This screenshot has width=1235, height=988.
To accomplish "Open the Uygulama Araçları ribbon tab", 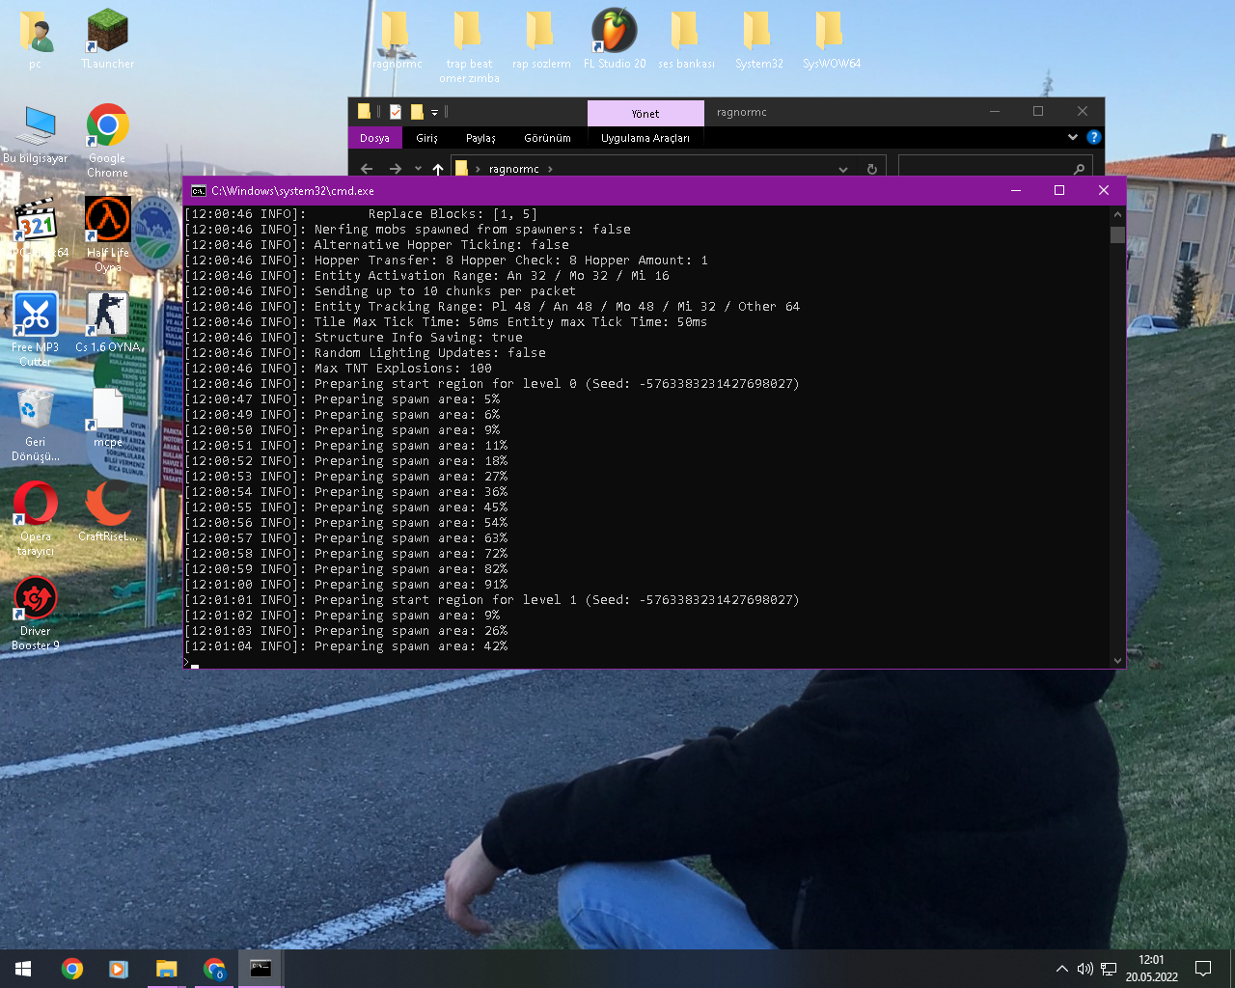I will click(x=645, y=138).
